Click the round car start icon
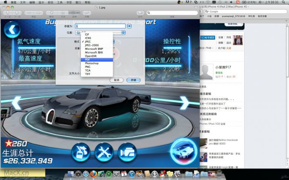The height and width of the screenshot is (180, 289). (183, 151)
